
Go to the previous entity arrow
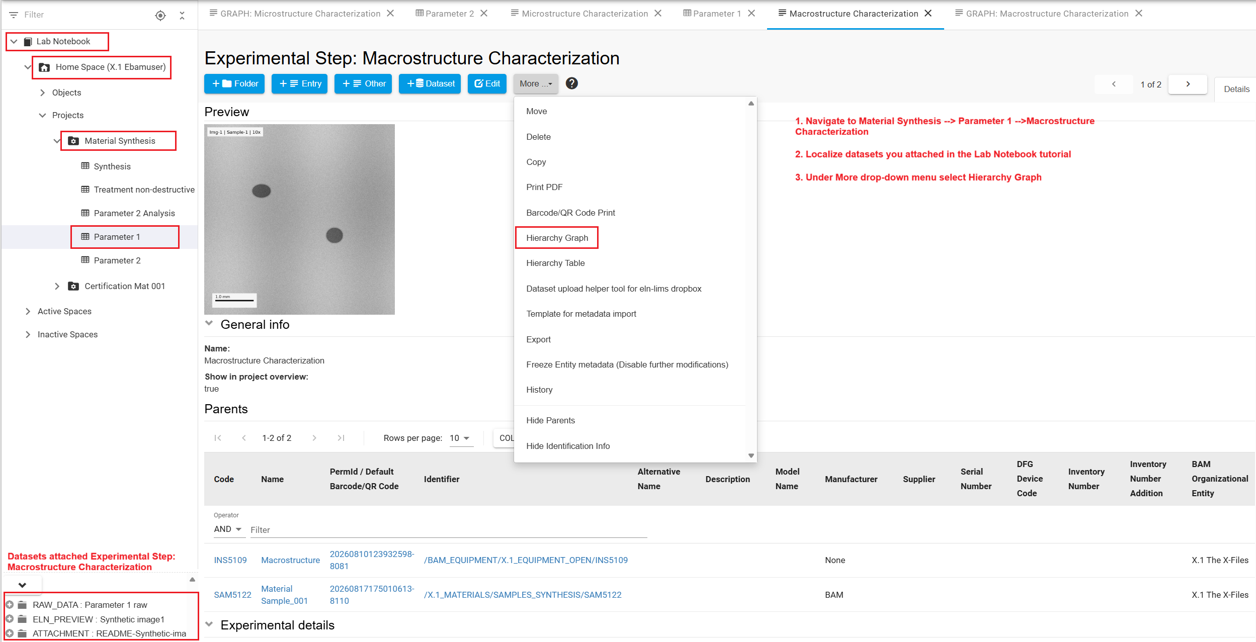coord(1114,84)
